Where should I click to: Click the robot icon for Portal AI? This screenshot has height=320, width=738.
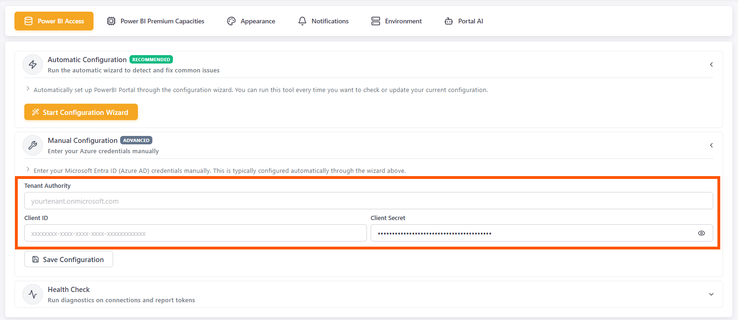pyautogui.click(x=449, y=21)
